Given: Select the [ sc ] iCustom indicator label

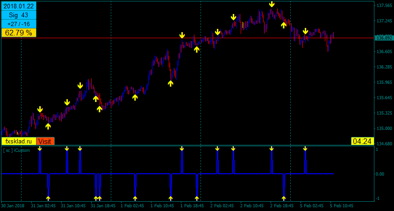Looking at the screenshot, I should pyautogui.click(x=16, y=150).
